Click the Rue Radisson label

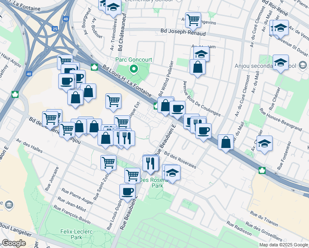click(239, 229)
